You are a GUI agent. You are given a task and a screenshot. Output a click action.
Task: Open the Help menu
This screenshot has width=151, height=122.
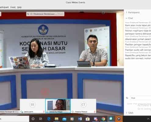19,7
